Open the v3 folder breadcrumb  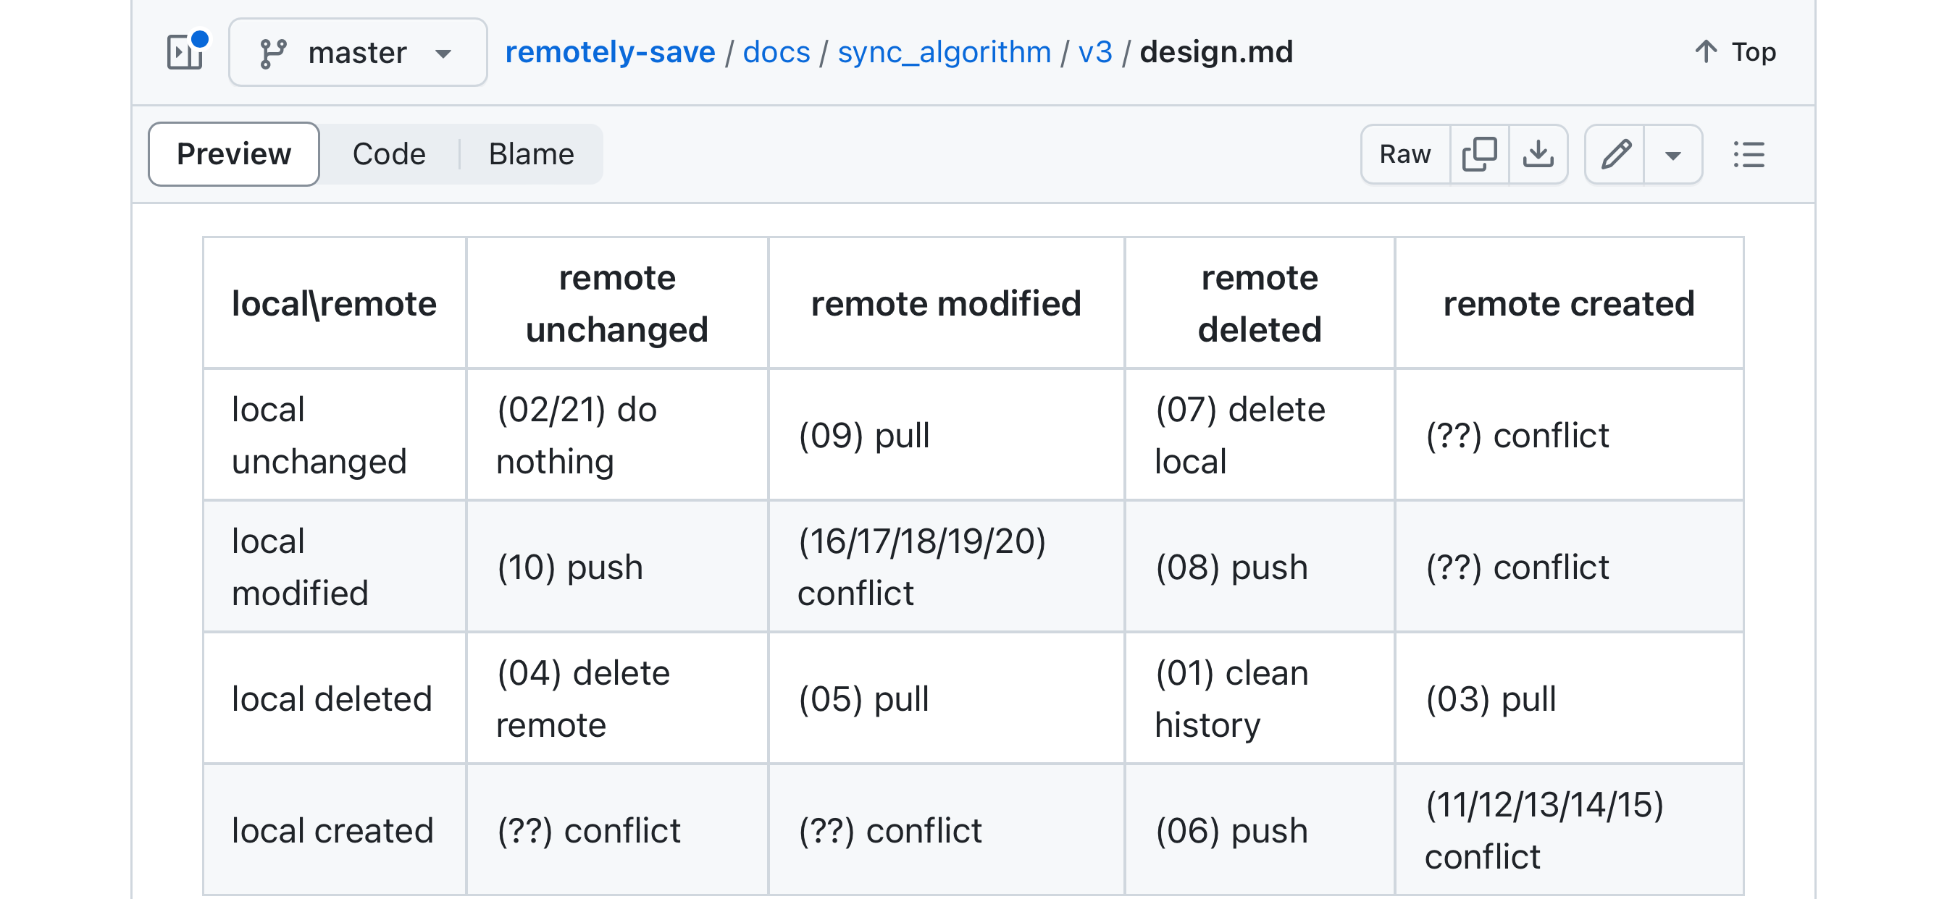tap(1095, 52)
